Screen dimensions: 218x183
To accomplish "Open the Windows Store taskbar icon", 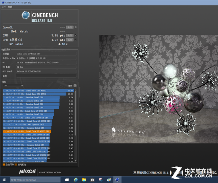I will pos(92,180).
